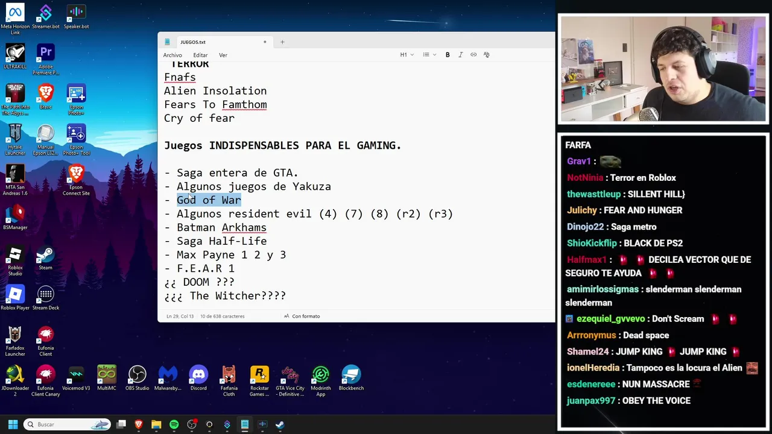Open the Ver menu
This screenshot has height=434, width=772.
click(223, 55)
